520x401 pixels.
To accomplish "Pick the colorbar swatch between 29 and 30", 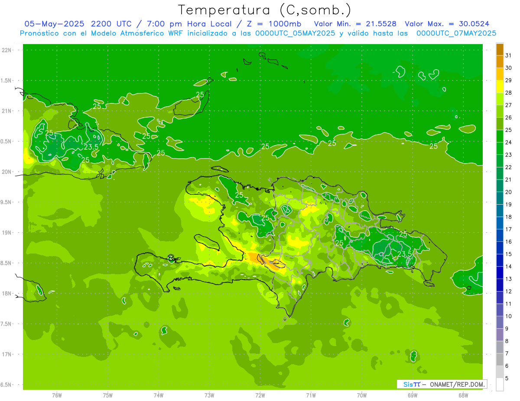I will (500, 74).
